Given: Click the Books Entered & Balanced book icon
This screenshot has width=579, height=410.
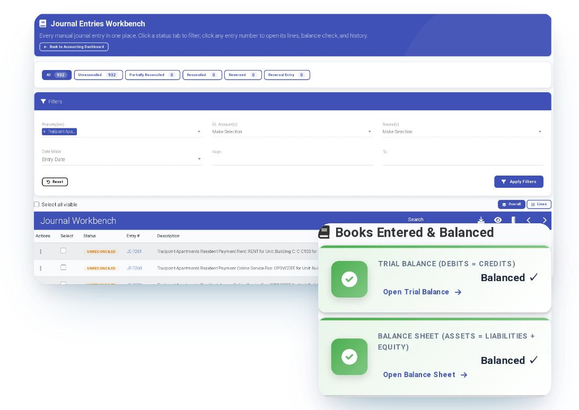Looking at the screenshot, I should pos(324,232).
